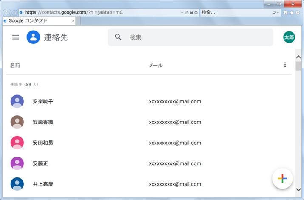
Task: Click the 名前 column header
Action: [15, 66]
